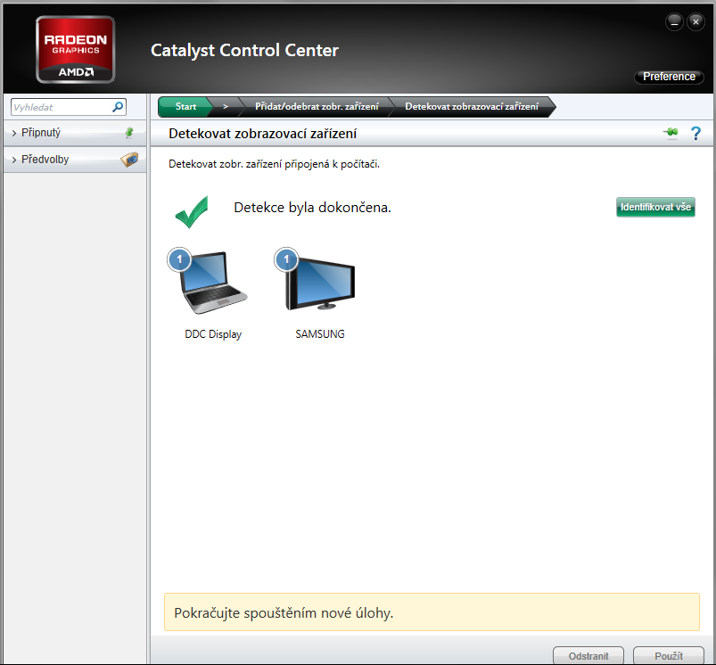
Task: Click the breadcrumb arrow after Start
Action: coord(226,106)
